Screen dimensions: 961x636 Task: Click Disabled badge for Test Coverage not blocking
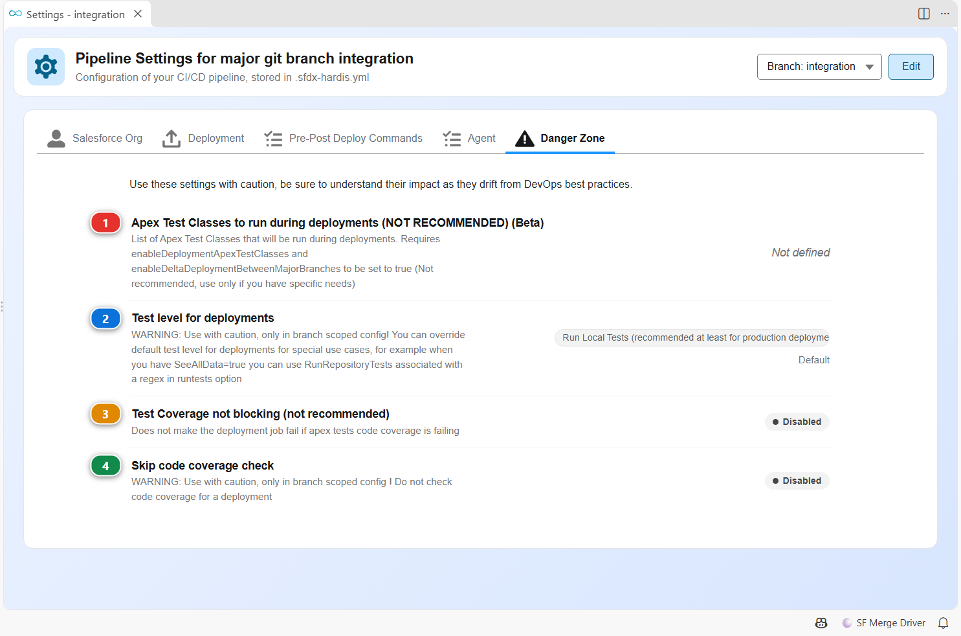click(797, 422)
